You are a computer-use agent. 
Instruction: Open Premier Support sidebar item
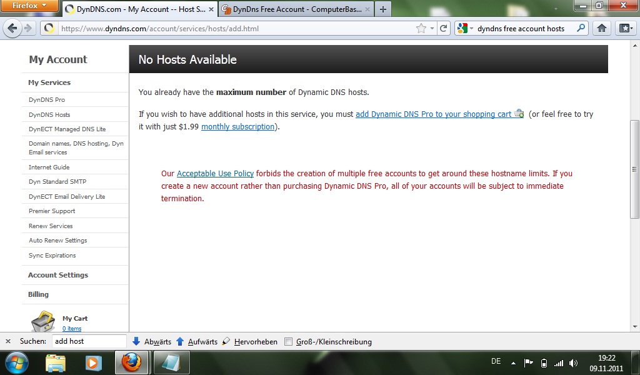pos(52,211)
